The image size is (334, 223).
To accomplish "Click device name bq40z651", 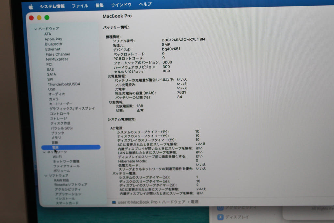I will 171,49.
